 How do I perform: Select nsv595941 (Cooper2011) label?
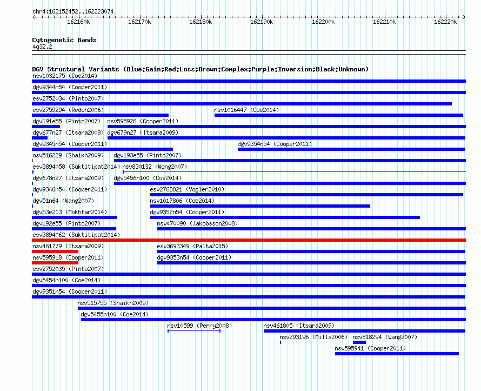click(x=370, y=348)
